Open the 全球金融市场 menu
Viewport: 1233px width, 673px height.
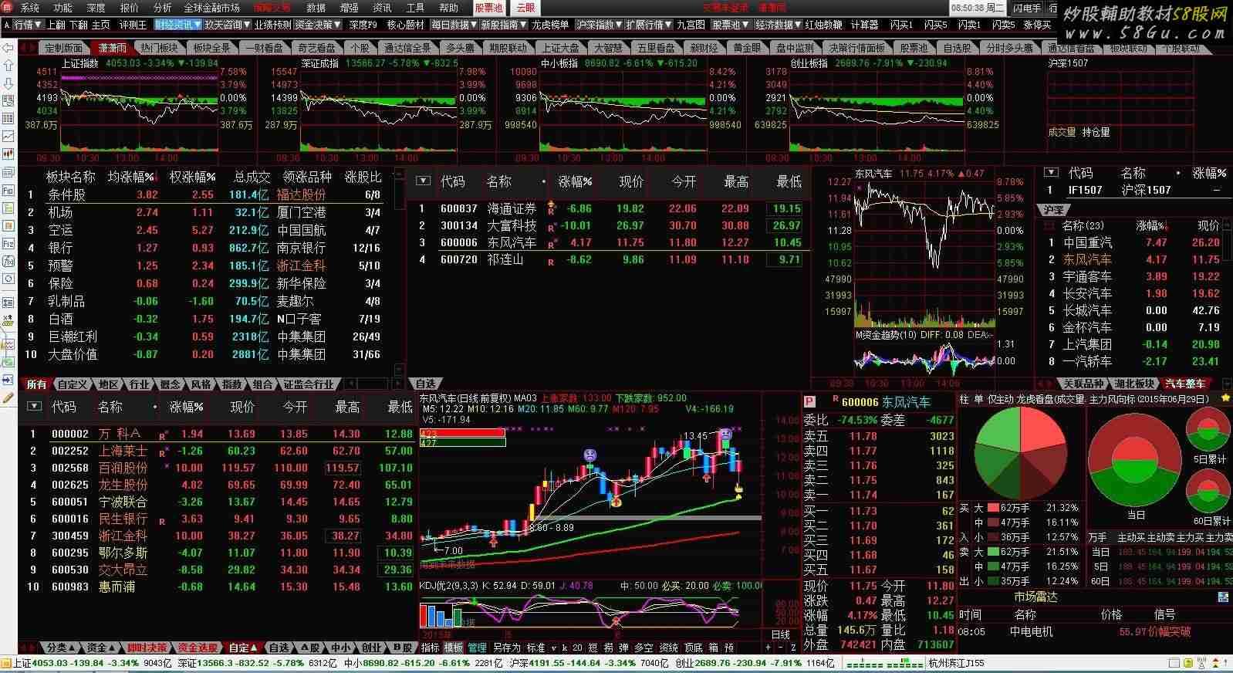pos(211,8)
